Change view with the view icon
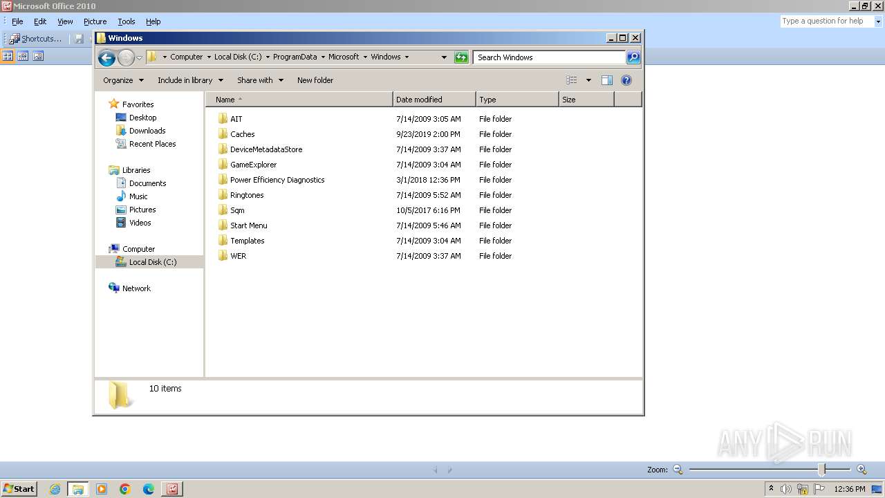 tap(572, 80)
